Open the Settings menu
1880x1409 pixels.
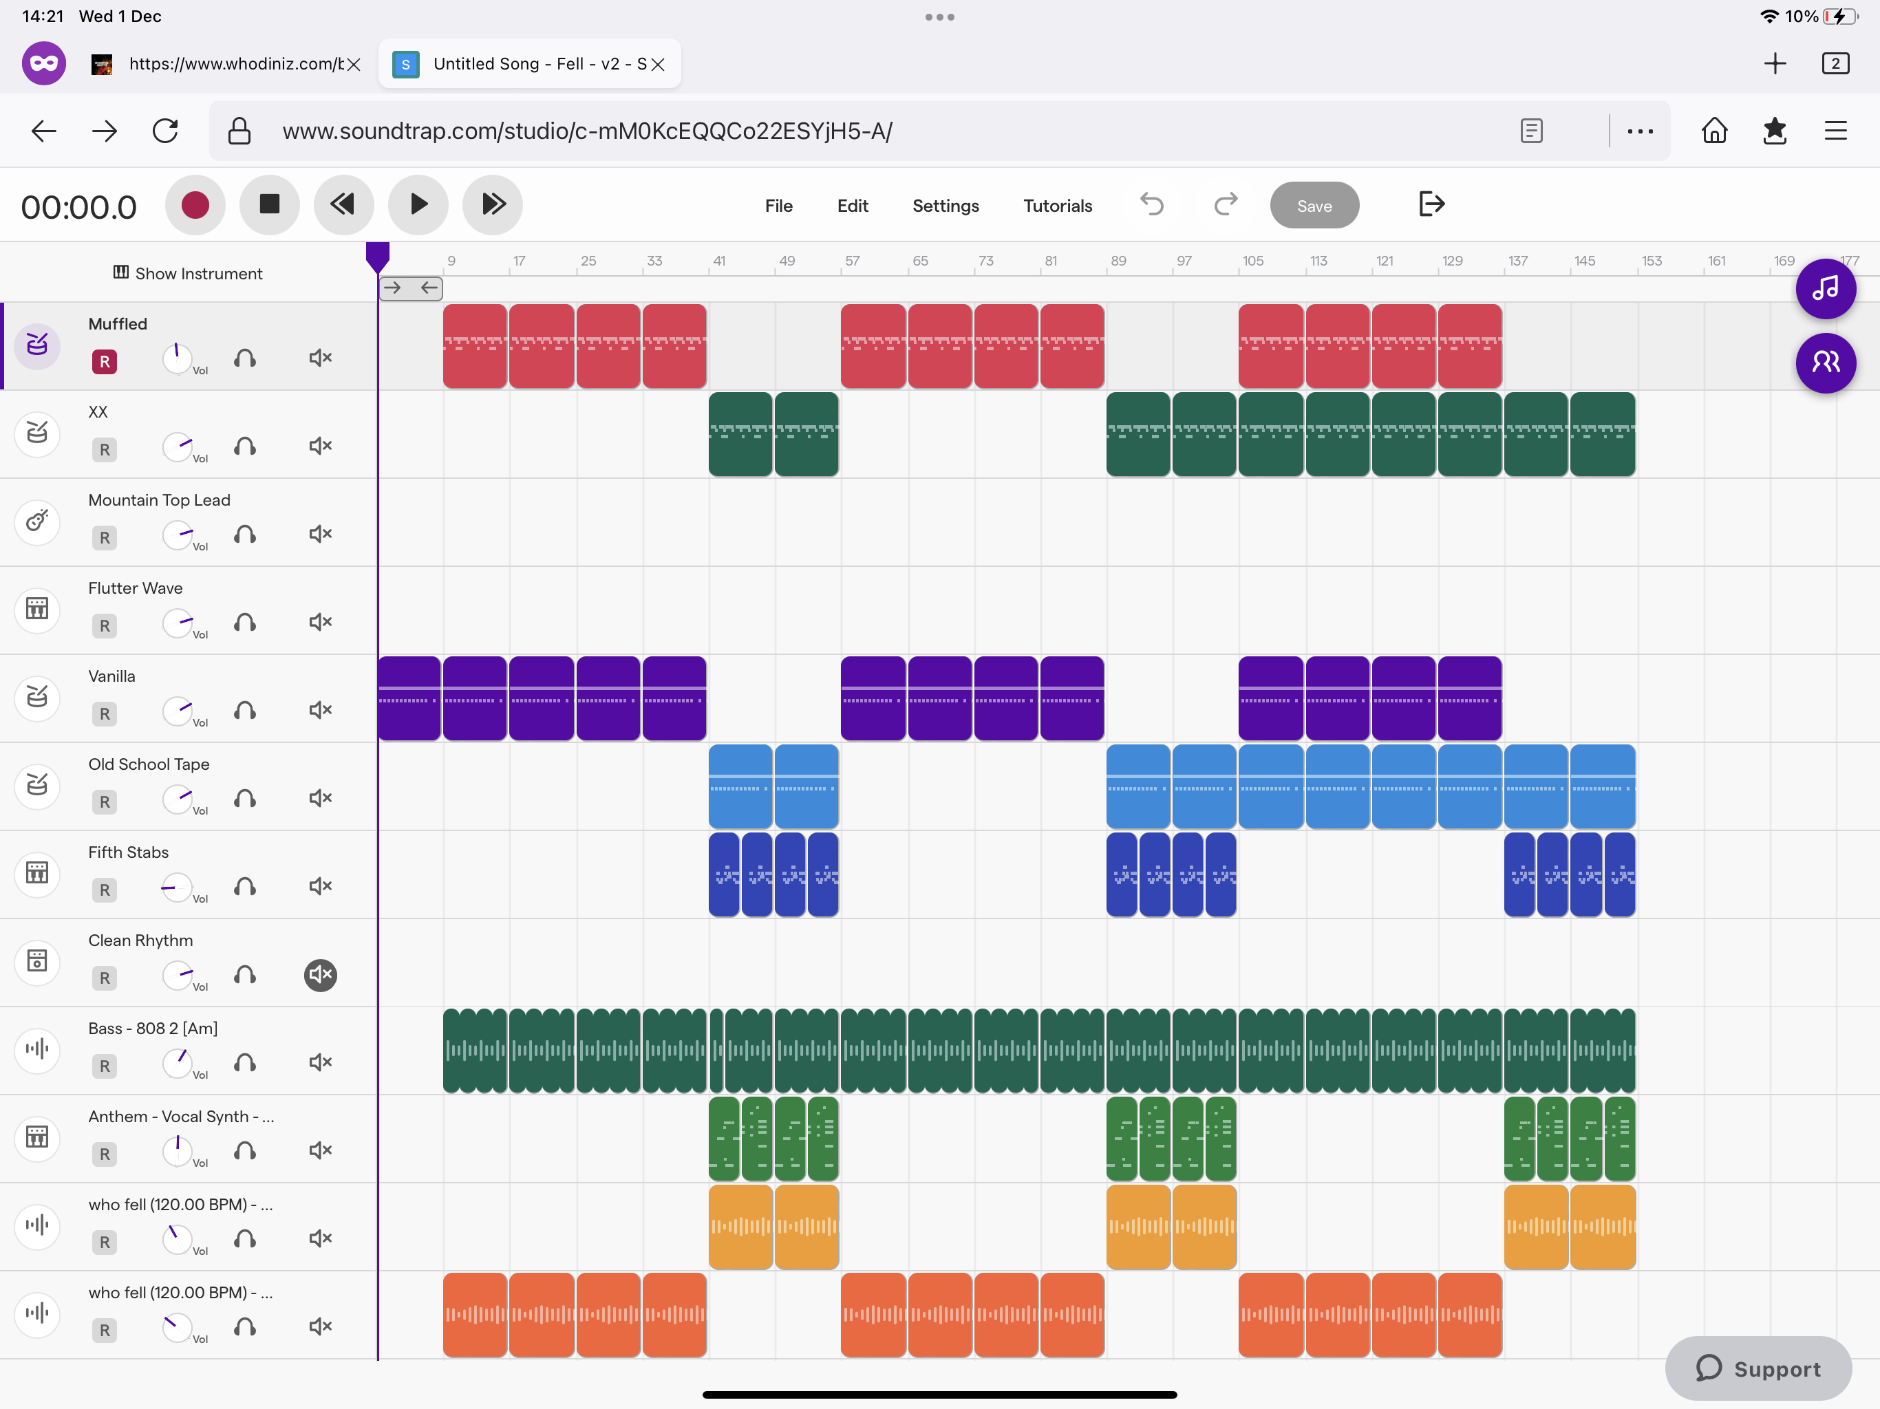945,206
